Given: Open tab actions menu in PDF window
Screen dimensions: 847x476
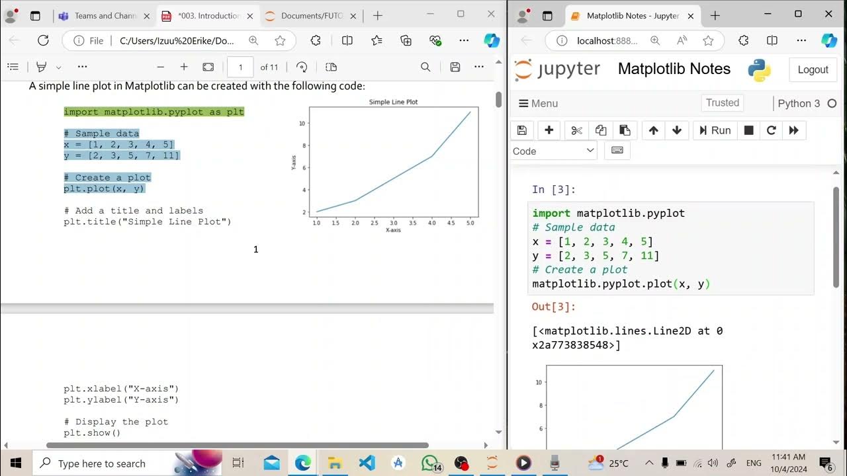Looking at the screenshot, I should point(36,15).
